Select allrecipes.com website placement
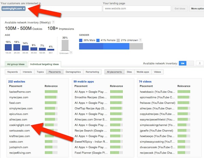Viewport: 204px width, 158px height. click(18, 120)
